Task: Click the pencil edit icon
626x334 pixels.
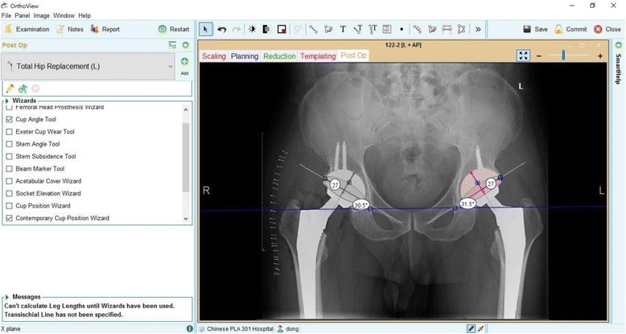Action: pos(10,88)
